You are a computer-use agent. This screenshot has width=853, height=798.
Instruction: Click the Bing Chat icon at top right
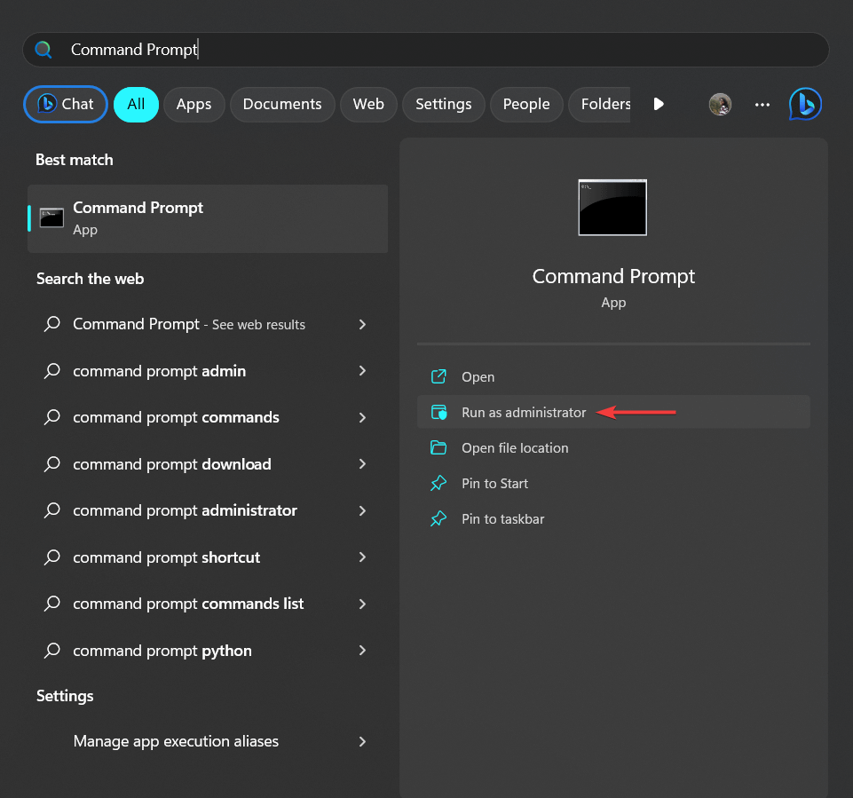point(805,104)
